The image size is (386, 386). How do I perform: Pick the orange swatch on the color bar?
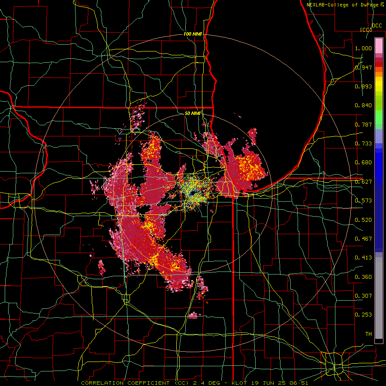pyautogui.click(x=379, y=74)
